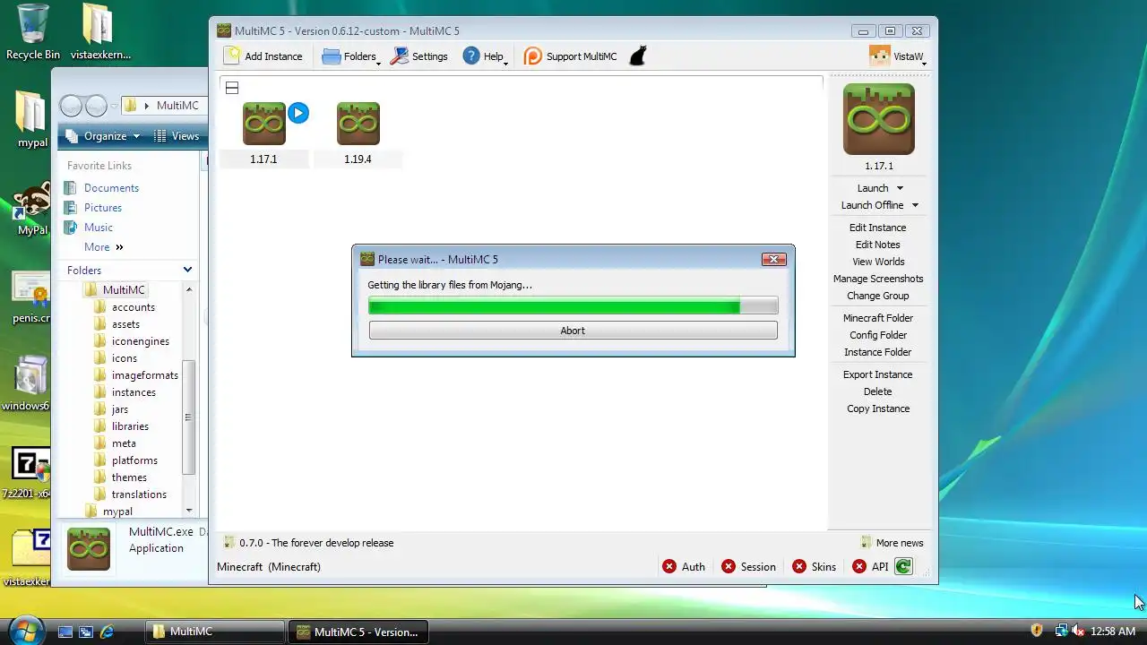The image size is (1147, 645).
Task: Click Launch Offline
Action: coord(872,205)
